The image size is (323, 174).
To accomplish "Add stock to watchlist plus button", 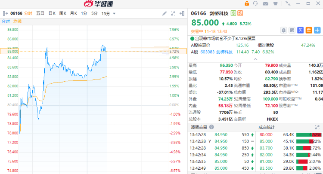I will 317,31.
